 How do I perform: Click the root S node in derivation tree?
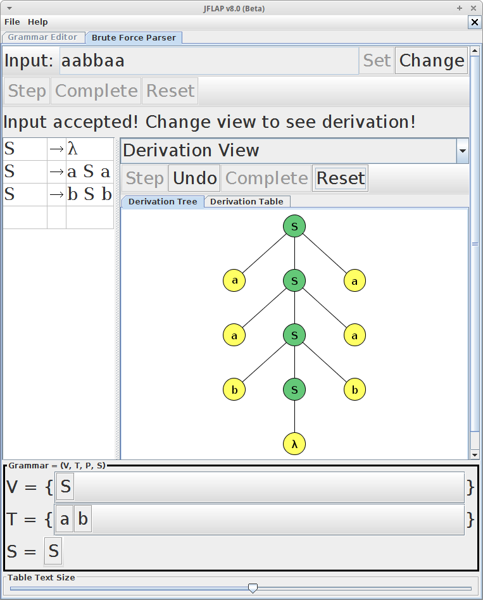(x=294, y=226)
